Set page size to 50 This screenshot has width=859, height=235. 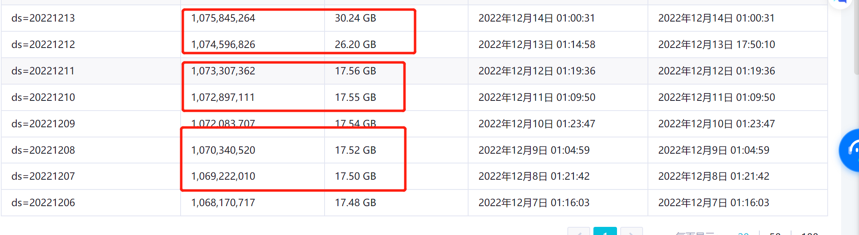(x=775, y=233)
